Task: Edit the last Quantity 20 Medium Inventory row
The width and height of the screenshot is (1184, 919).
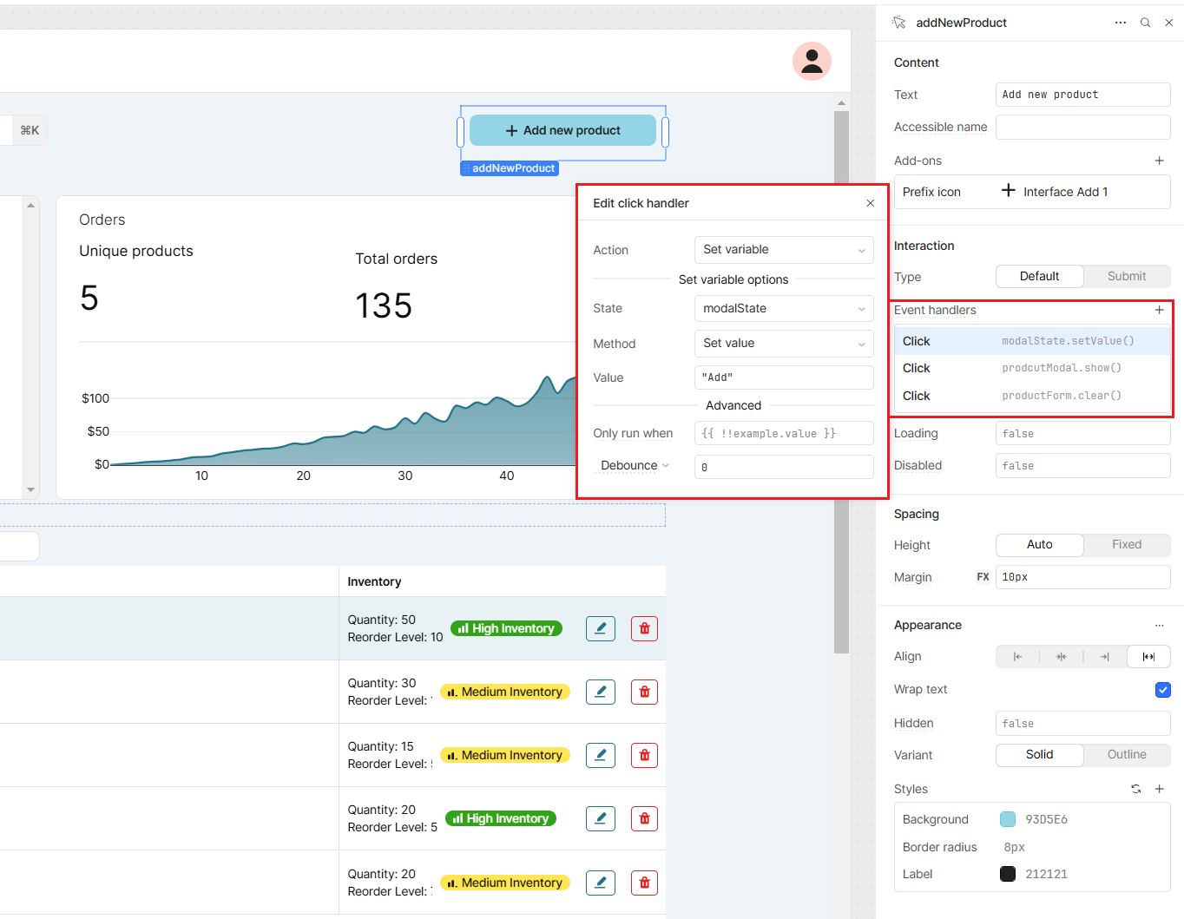Action: [x=601, y=883]
